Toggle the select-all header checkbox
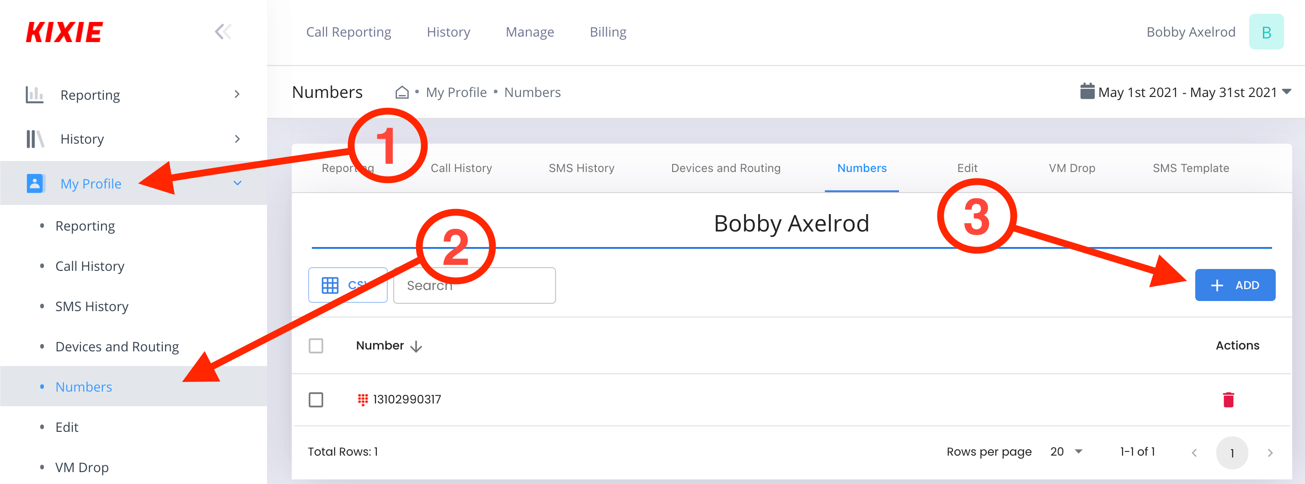1305x484 pixels. coord(316,346)
